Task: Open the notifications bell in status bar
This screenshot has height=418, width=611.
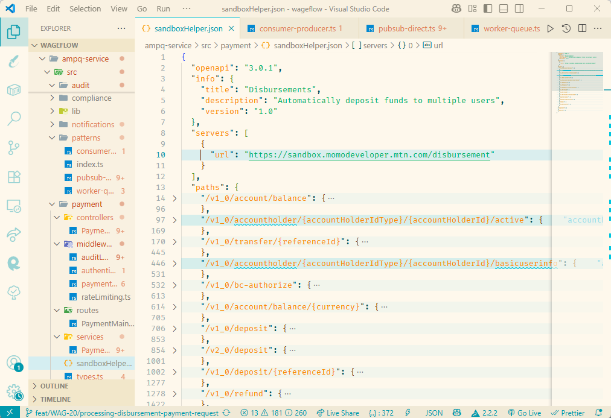Action: (x=599, y=413)
